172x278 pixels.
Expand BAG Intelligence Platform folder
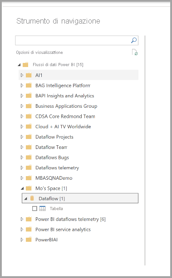coord(22,86)
